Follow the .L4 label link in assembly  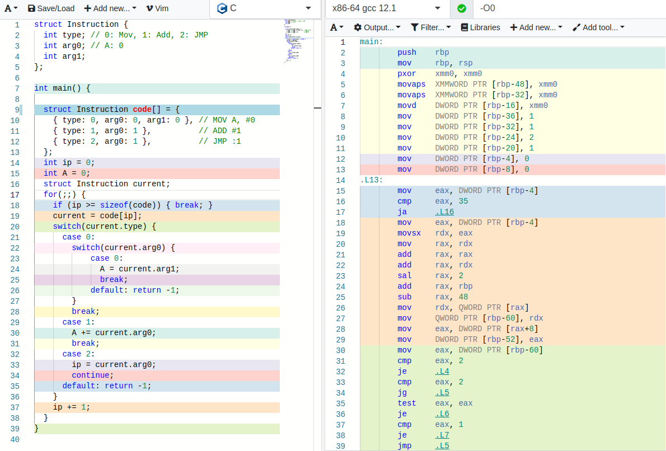point(442,372)
